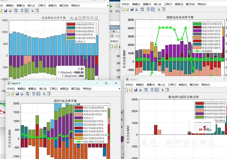The image size is (227, 159).
Task: Toggle Insert Legend in 风电场电功率平衡 figure toolbar
Action: [26, 11]
